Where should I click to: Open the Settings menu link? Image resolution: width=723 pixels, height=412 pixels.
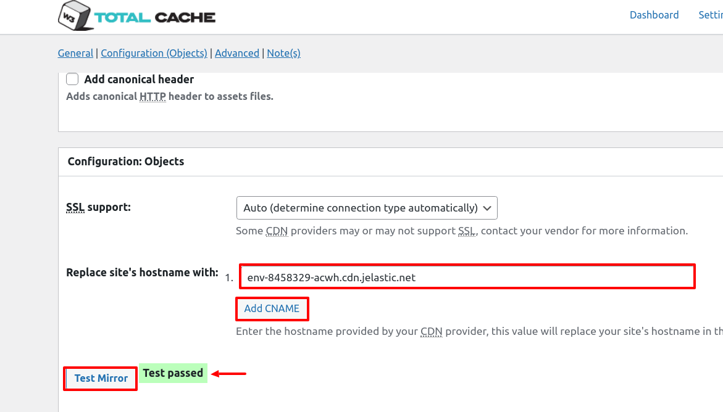pos(711,15)
